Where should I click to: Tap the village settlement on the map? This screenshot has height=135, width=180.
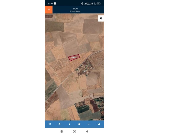(85, 68)
